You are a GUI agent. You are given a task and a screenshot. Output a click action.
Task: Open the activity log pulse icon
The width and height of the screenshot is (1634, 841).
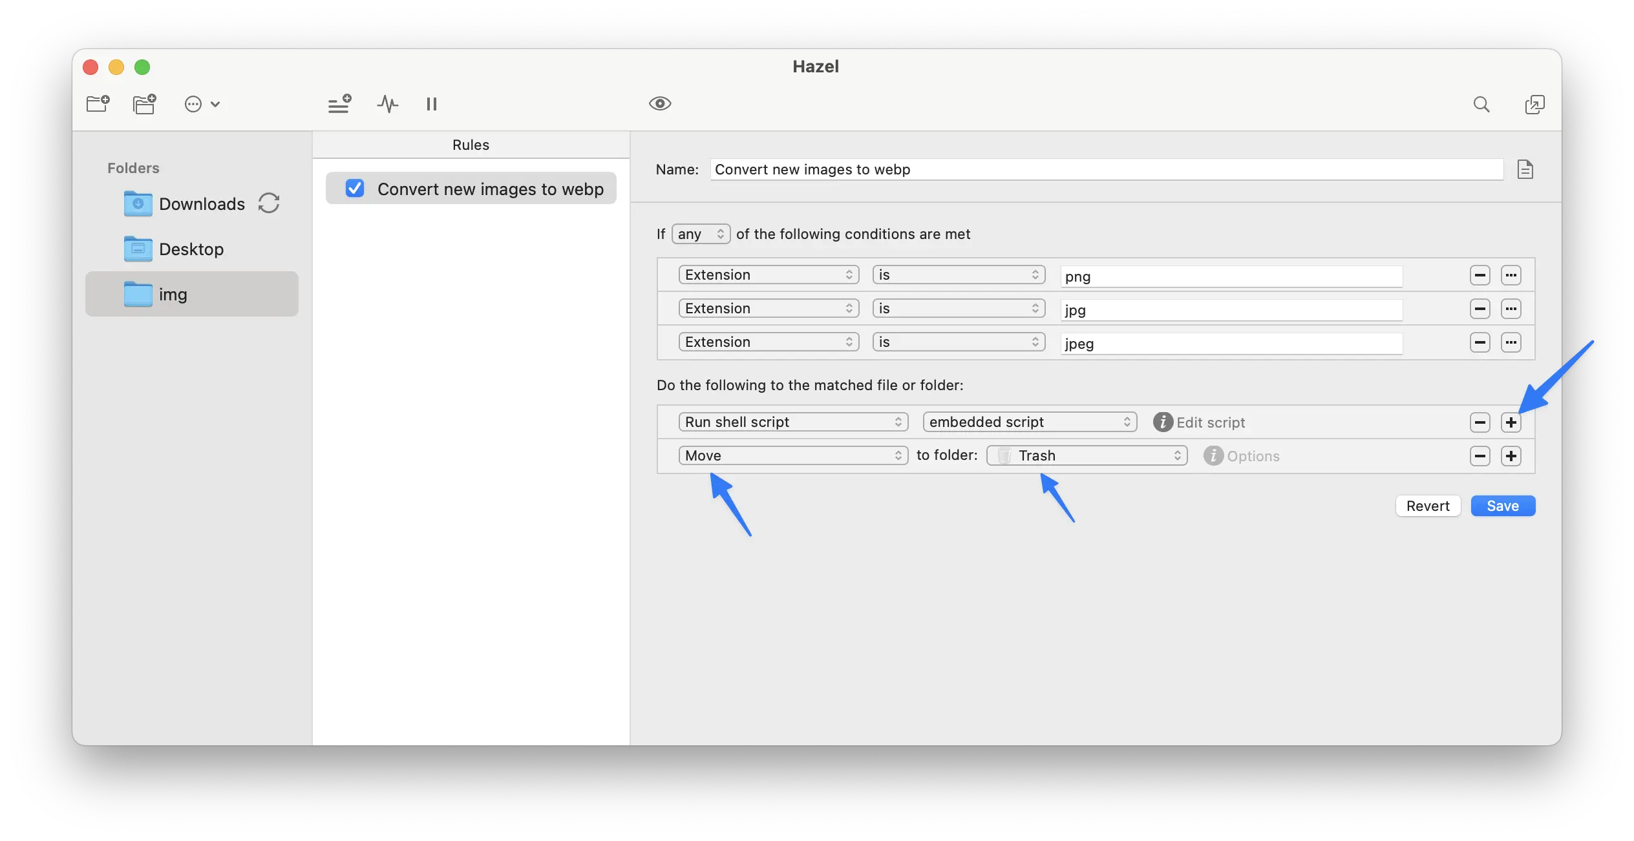click(388, 104)
